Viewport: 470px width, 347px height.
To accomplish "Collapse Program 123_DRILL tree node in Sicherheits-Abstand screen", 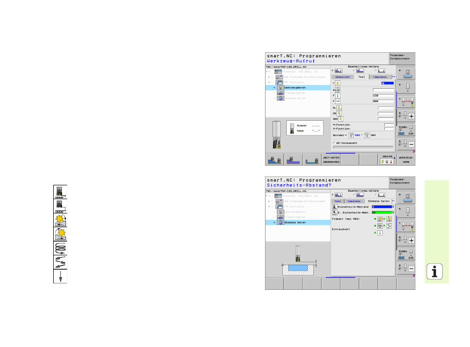I will pyautogui.click(x=267, y=196).
